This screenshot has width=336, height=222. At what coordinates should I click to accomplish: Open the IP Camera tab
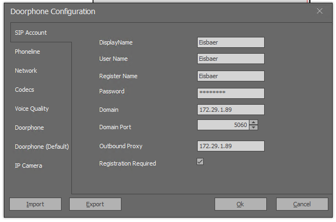28,166
